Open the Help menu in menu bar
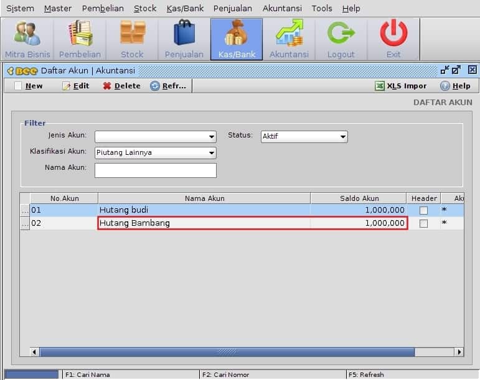Image resolution: width=480 pixels, height=380 pixels. (351, 9)
